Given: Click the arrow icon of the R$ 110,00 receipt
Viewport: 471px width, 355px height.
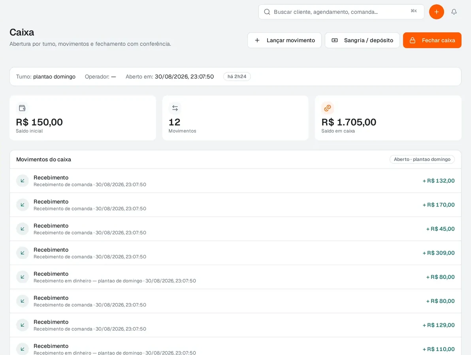Looking at the screenshot, I should [x=22, y=349].
